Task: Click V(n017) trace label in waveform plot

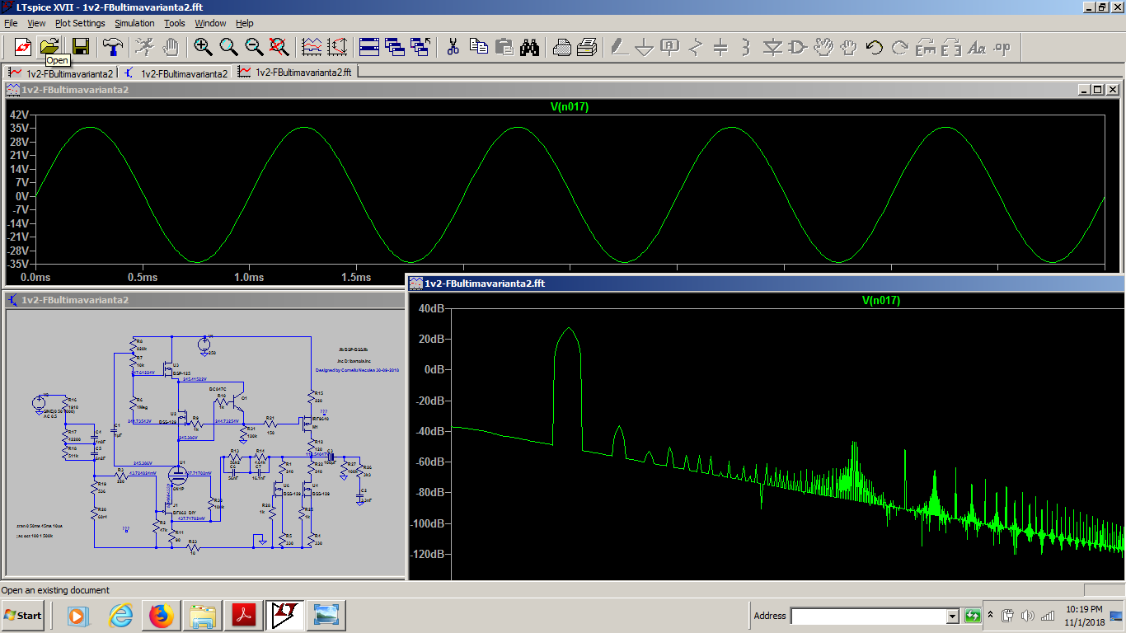Action: pyautogui.click(x=570, y=106)
